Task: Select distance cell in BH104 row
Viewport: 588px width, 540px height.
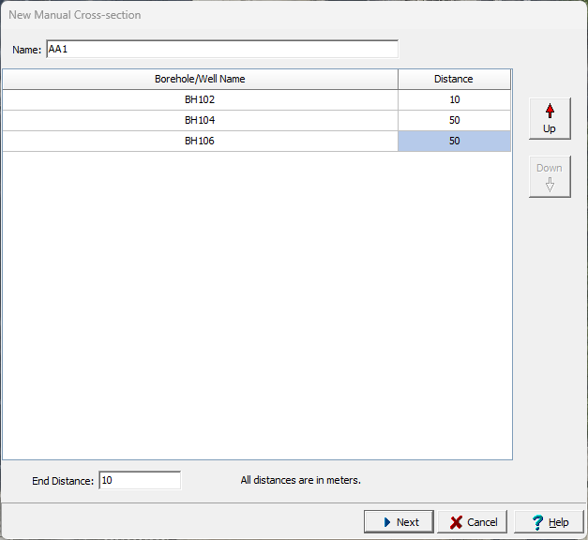Action: pyautogui.click(x=455, y=120)
